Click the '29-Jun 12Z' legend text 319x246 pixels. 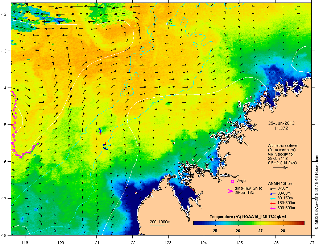coord(244,192)
